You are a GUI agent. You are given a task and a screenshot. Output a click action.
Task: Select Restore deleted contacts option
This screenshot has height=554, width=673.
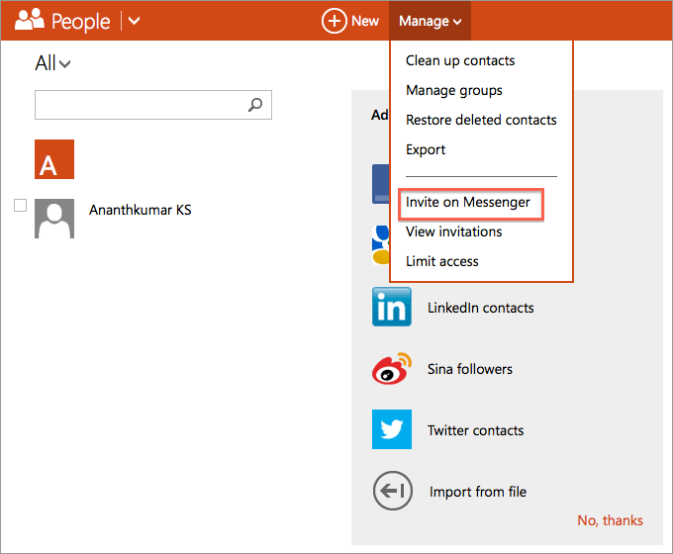[481, 120]
